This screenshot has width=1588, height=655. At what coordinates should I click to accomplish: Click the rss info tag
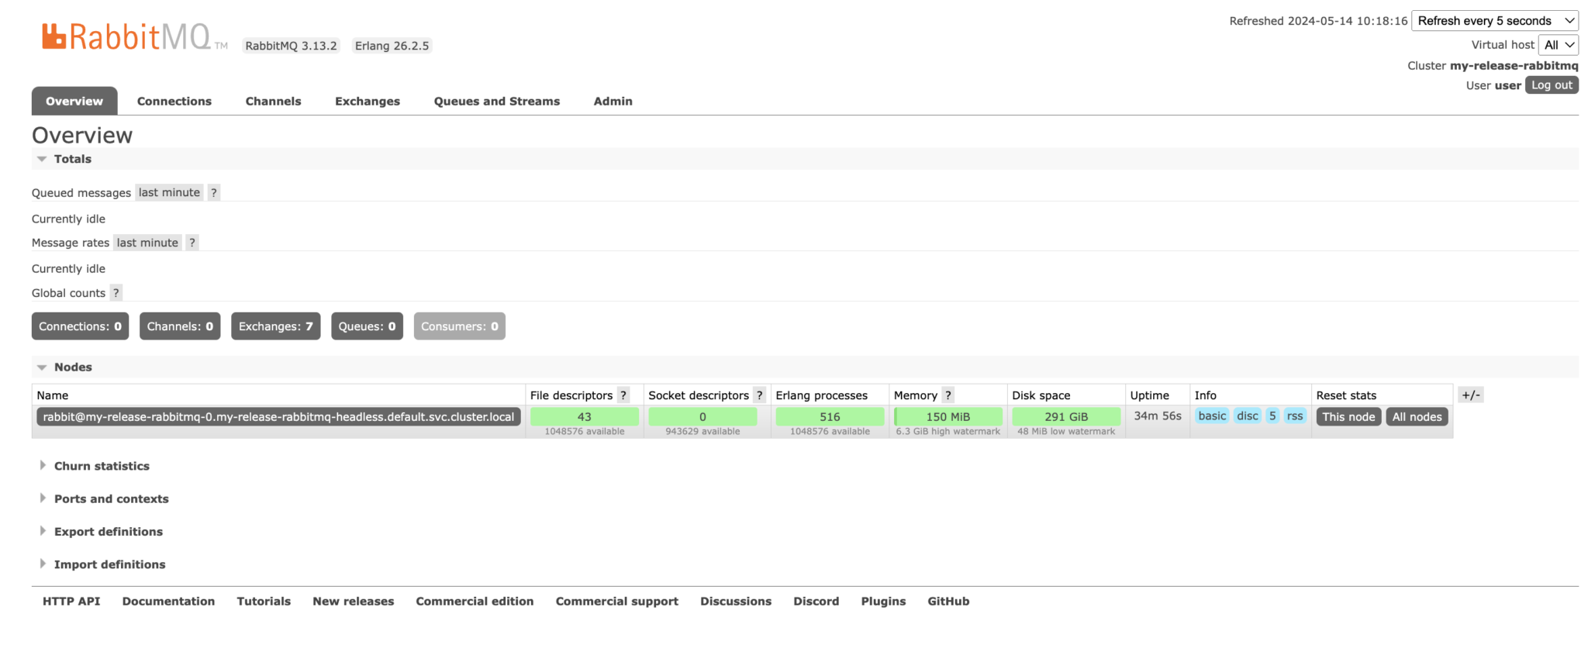(1295, 416)
